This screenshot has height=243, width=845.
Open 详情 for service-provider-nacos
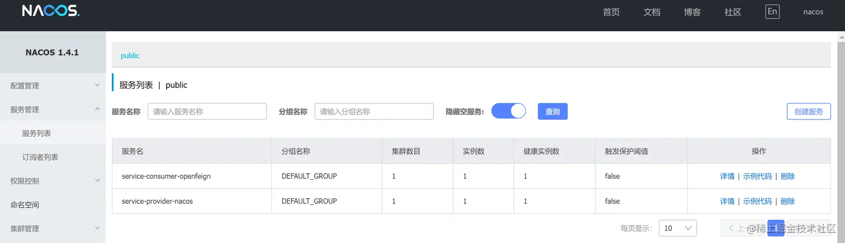coord(727,201)
